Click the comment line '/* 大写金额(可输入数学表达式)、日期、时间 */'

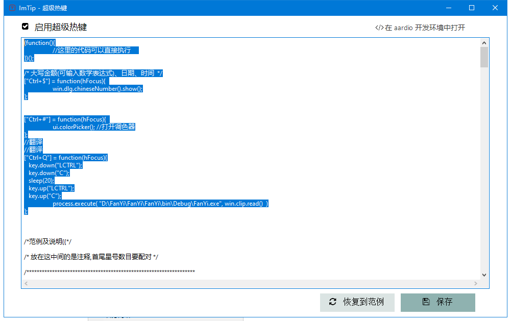tap(93, 73)
